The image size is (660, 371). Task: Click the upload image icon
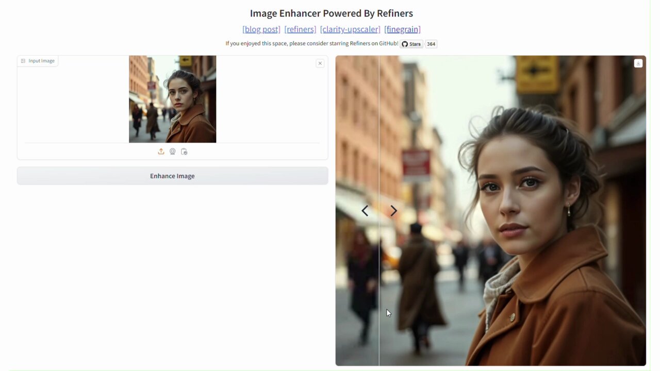pyautogui.click(x=161, y=151)
